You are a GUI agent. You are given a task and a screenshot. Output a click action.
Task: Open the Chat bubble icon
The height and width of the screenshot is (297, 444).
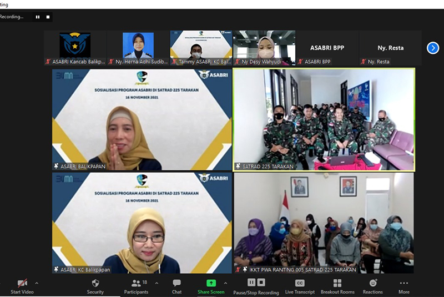click(x=176, y=283)
